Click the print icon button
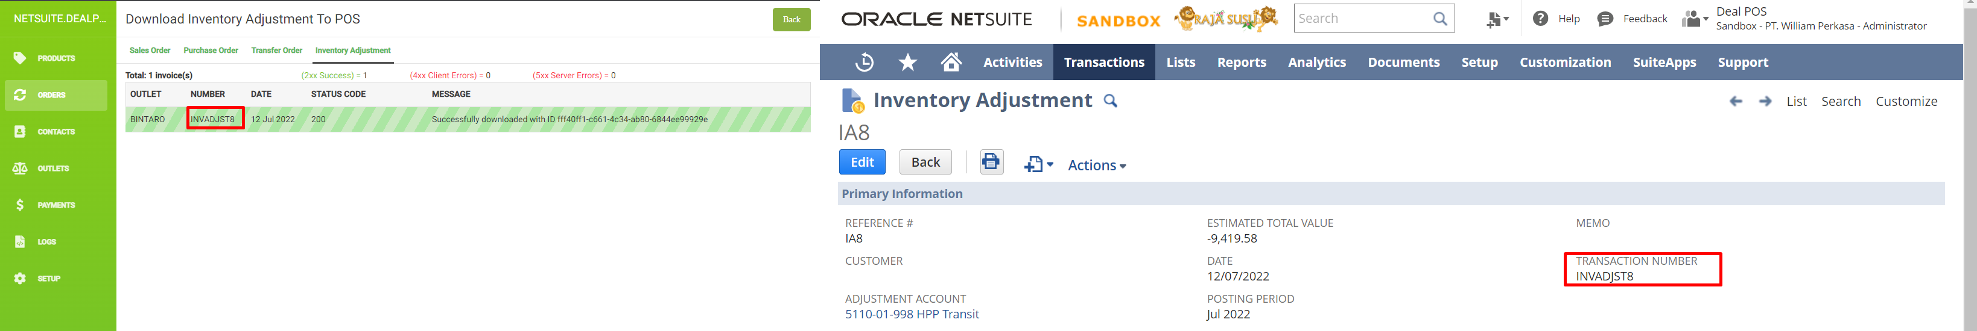 pyautogui.click(x=991, y=162)
